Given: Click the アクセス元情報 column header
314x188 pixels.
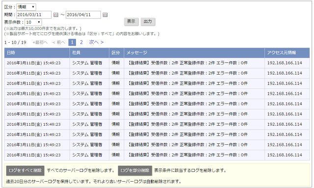Looking at the screenshot, I should tap(287, 53).
